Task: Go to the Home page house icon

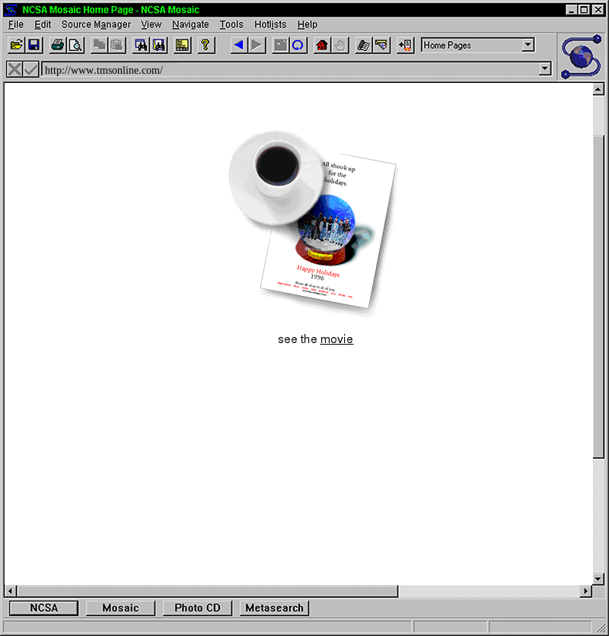Action: [321, 46]
